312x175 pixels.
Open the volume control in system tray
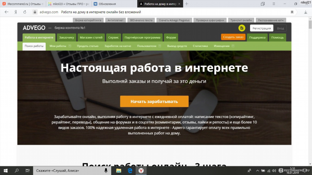(274, 170)
